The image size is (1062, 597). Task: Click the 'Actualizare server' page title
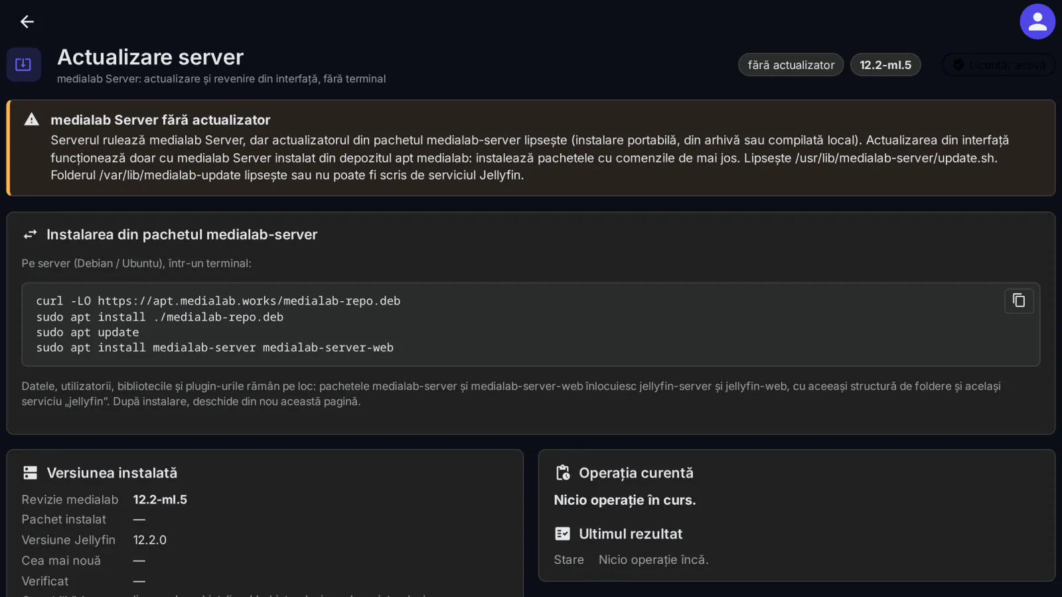click(151, 57)
